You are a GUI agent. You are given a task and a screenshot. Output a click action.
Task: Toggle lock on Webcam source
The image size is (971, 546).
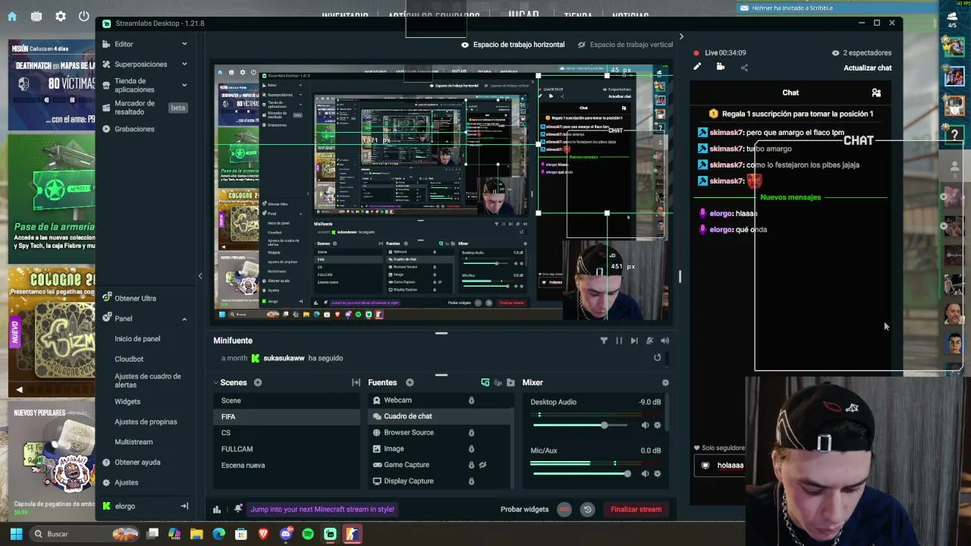[x=471, y=400]
